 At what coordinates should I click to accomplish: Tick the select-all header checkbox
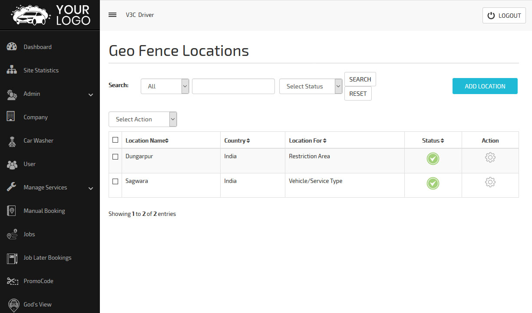pos(115,140)
